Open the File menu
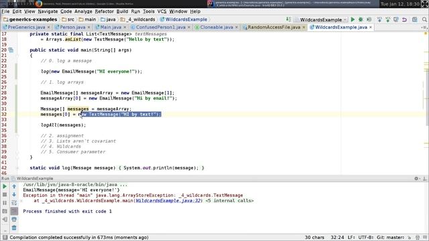The image size is (429, 241). 5,11
